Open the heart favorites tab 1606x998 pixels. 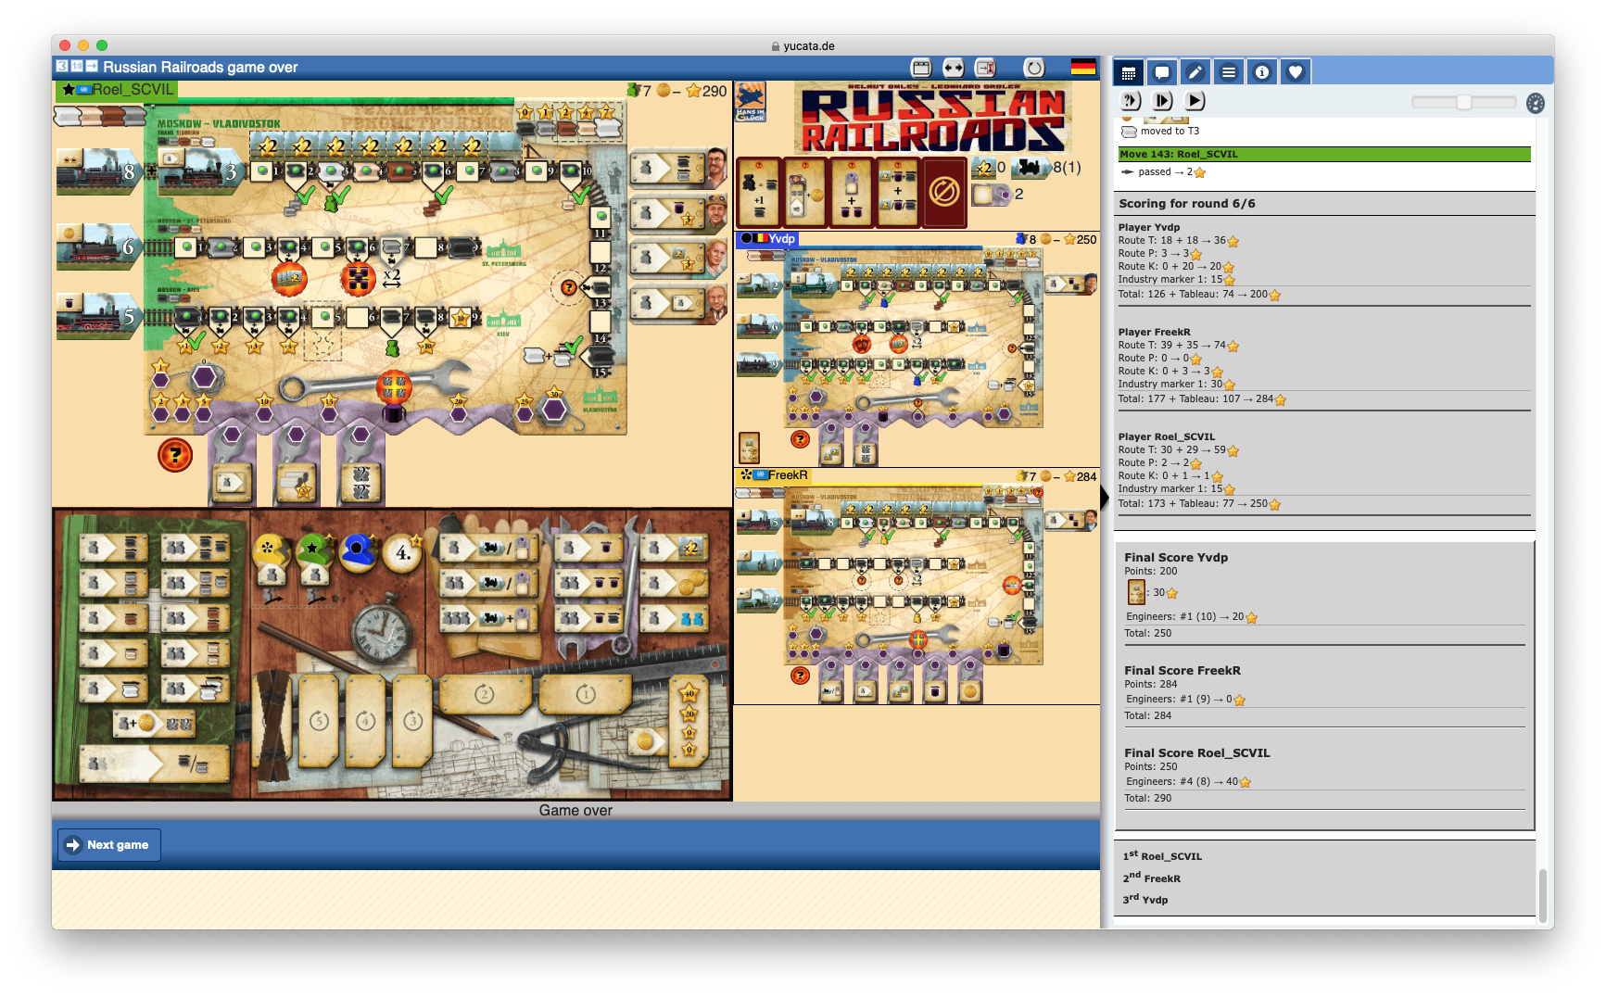click(x=1295, y=72)
